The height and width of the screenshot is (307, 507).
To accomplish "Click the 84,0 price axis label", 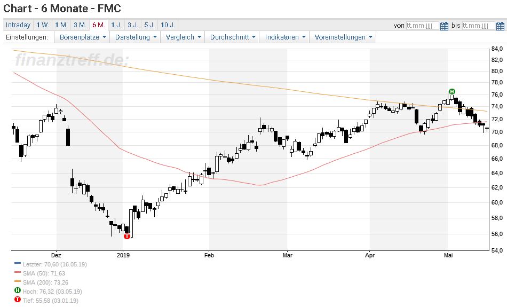I will pos(497,49).
